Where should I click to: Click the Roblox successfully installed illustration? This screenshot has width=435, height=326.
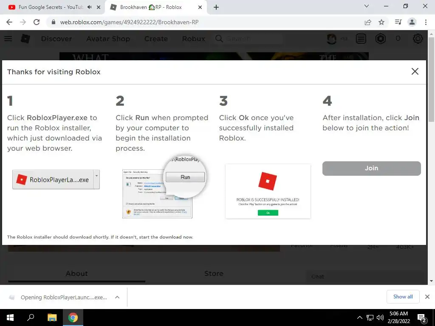pyautogui.click(x=268, y=191)
